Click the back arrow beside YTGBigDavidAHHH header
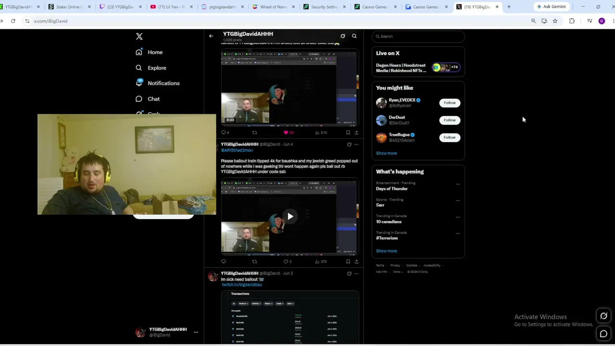 211,36
